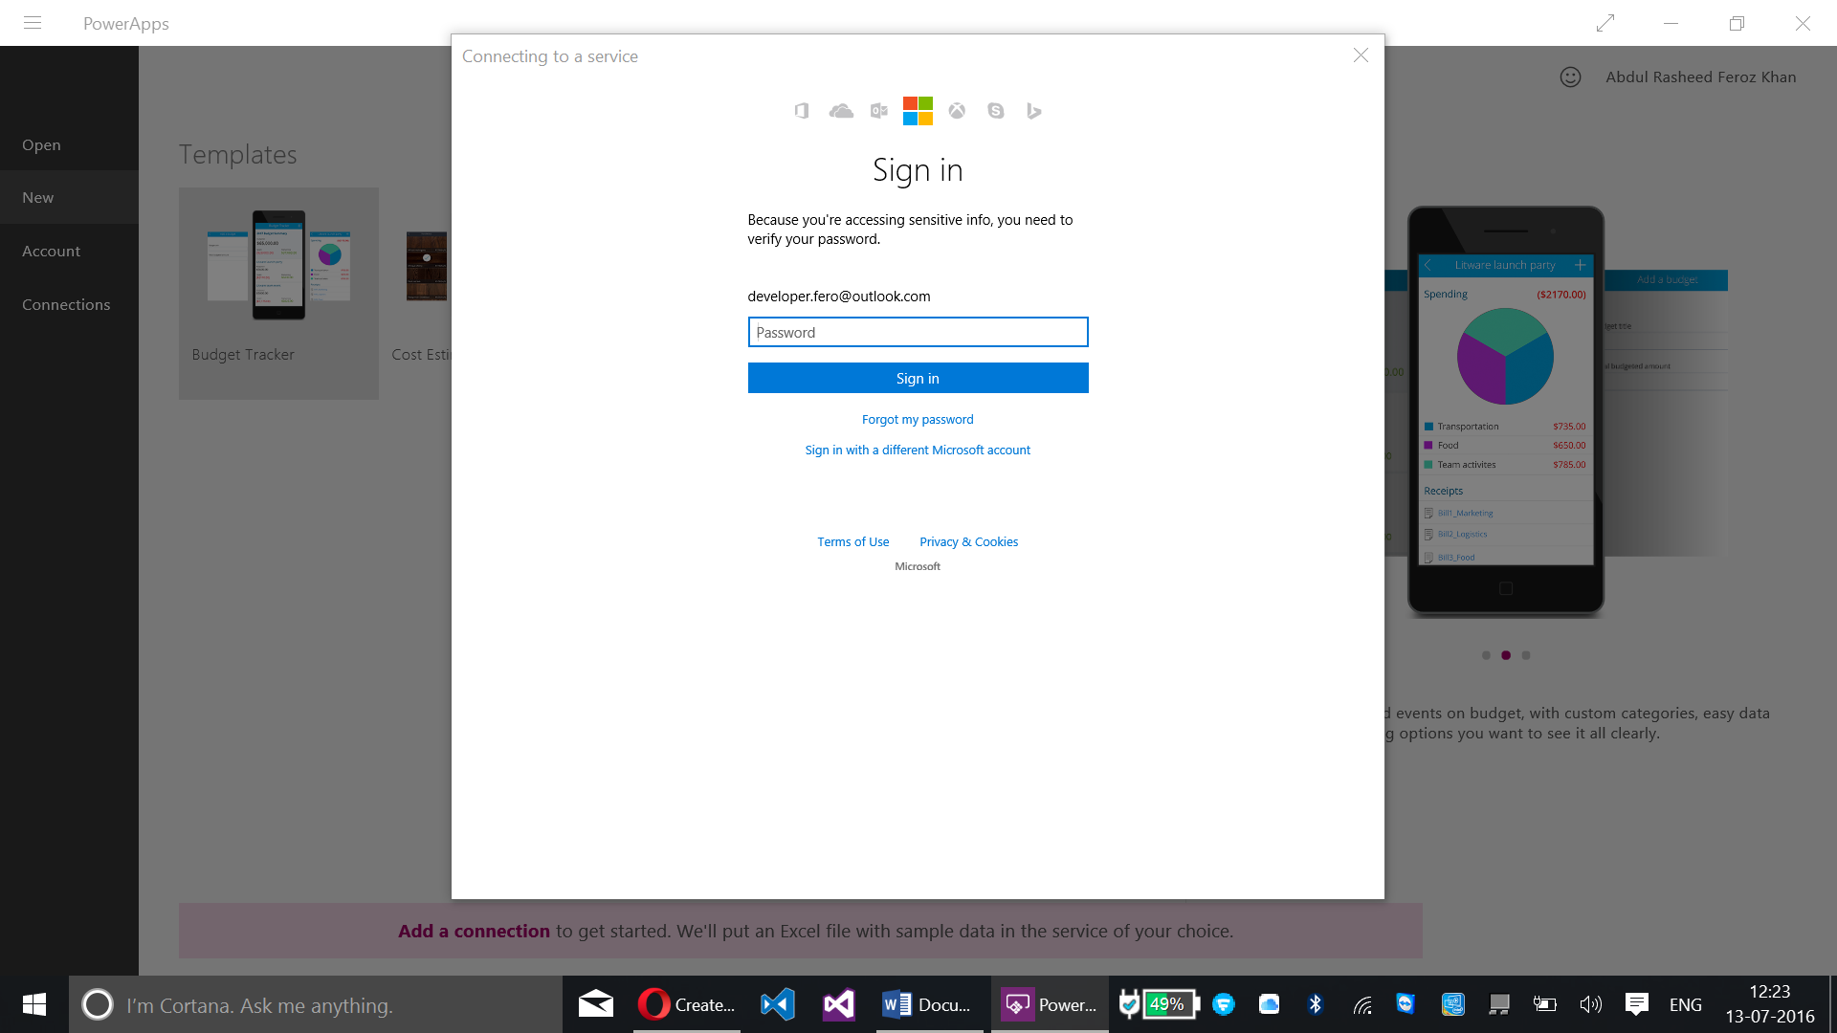Click the Add a connection link
This screenshot has width=1837, height=1033.
[x=474, y=931]
